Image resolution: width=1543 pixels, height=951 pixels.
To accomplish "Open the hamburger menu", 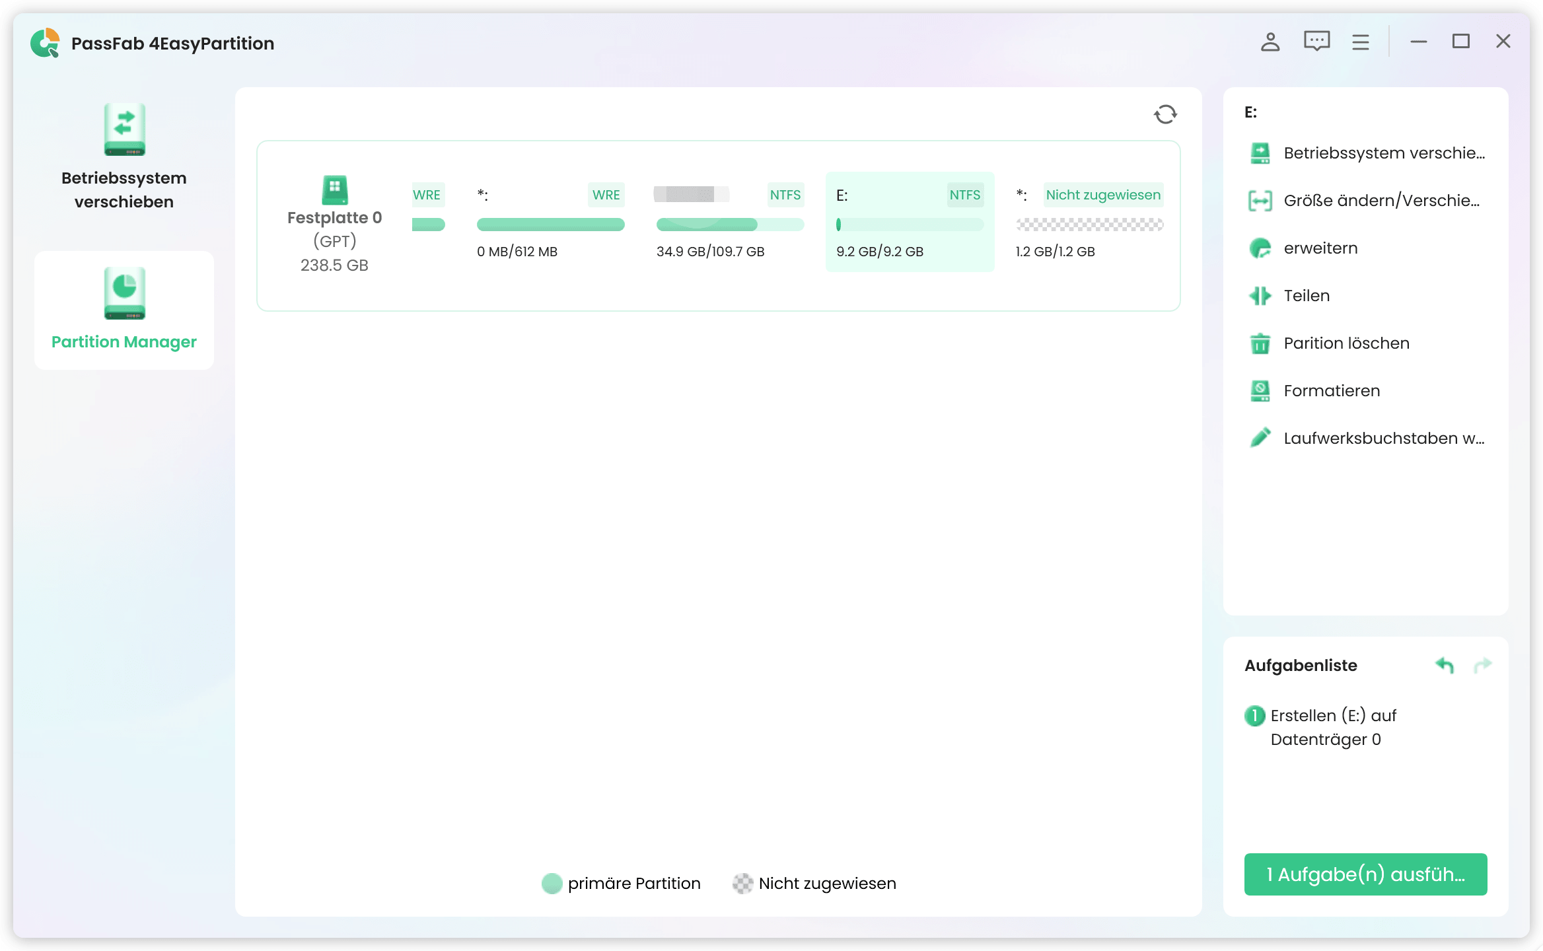I will click(x=1360, y=42).
